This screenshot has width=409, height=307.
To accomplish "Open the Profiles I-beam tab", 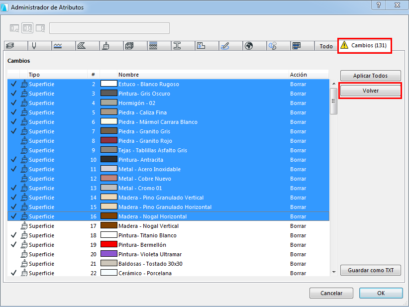I will pyautogui.click(x=183, y=46).
